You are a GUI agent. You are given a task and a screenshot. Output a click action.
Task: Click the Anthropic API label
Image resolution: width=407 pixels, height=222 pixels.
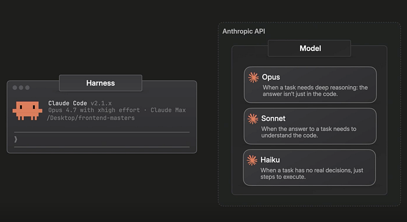[x=244, y=31]
